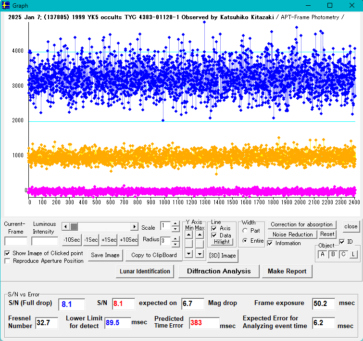Screen dimensions: 363x341
Task: Select the Part width radio button
Action: (x=246, y=231)
